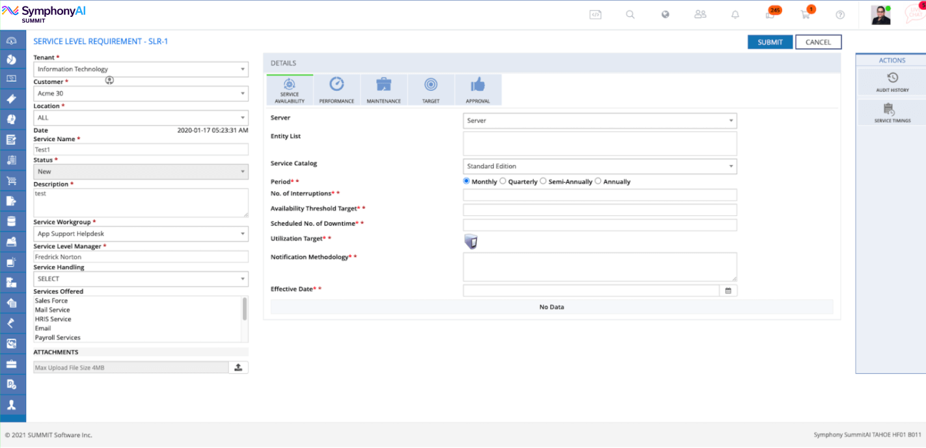Open the Service Workgroup dropdown
The image size is (926, 448).
141,233
